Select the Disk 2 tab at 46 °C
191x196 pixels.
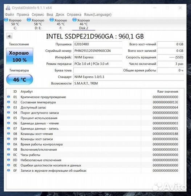pyautogui.click(x=84, y=24)
